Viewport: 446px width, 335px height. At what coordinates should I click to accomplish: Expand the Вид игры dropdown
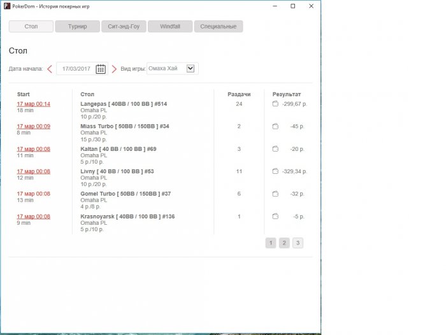tap(190, 69)
